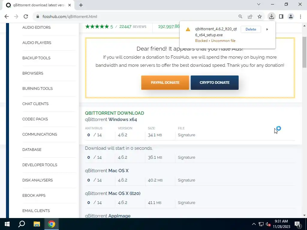Open the Chrome profile avatar
307x230 pixels.
[291, 17]
